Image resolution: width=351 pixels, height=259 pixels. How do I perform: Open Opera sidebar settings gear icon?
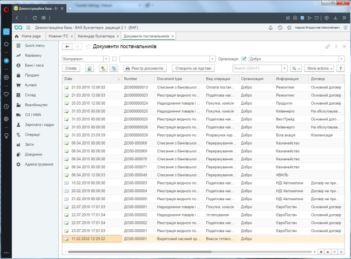[6, 119]
